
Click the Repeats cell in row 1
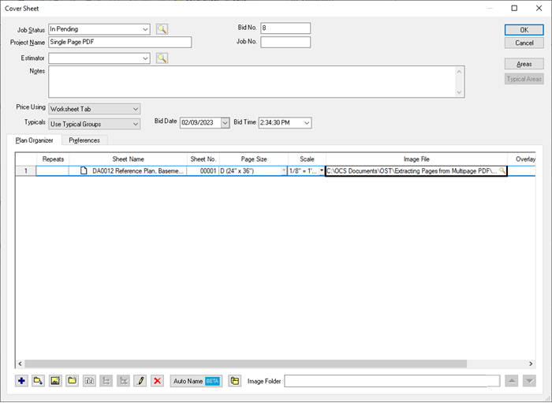53,170
